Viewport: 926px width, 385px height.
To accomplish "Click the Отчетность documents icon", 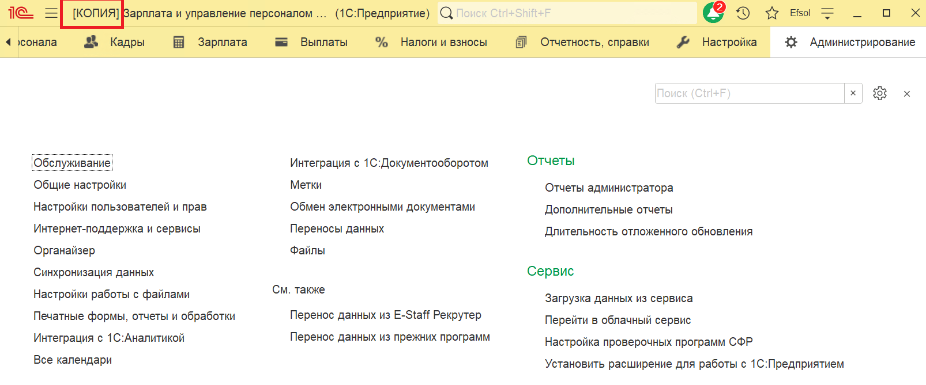I will click(x=521, y=42).
